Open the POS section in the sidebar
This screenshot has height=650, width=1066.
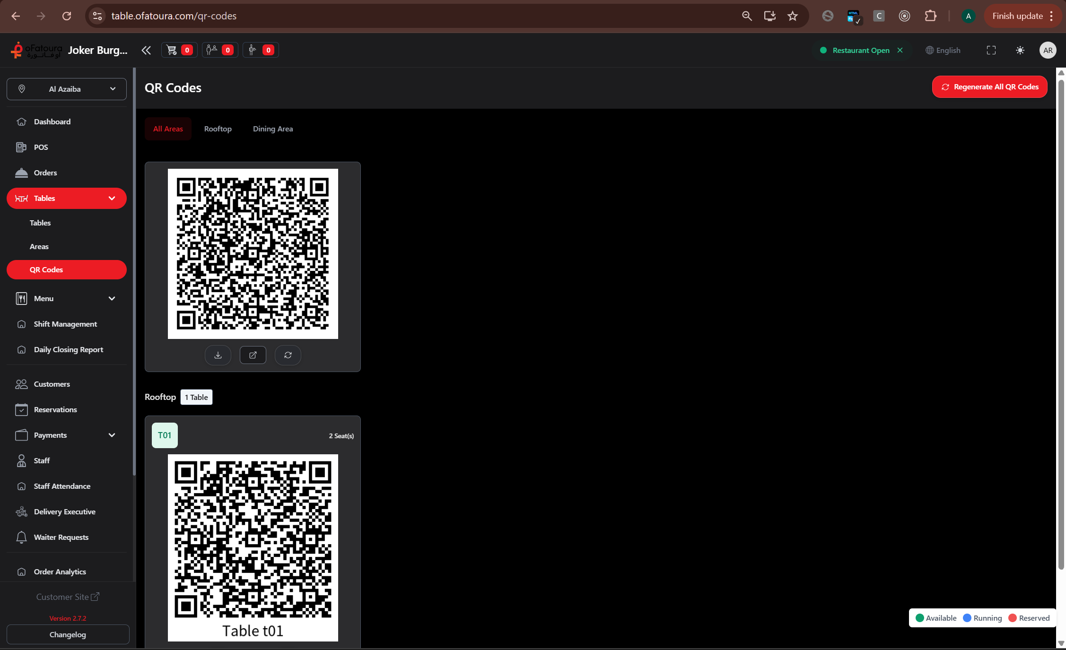click(41, 147)
